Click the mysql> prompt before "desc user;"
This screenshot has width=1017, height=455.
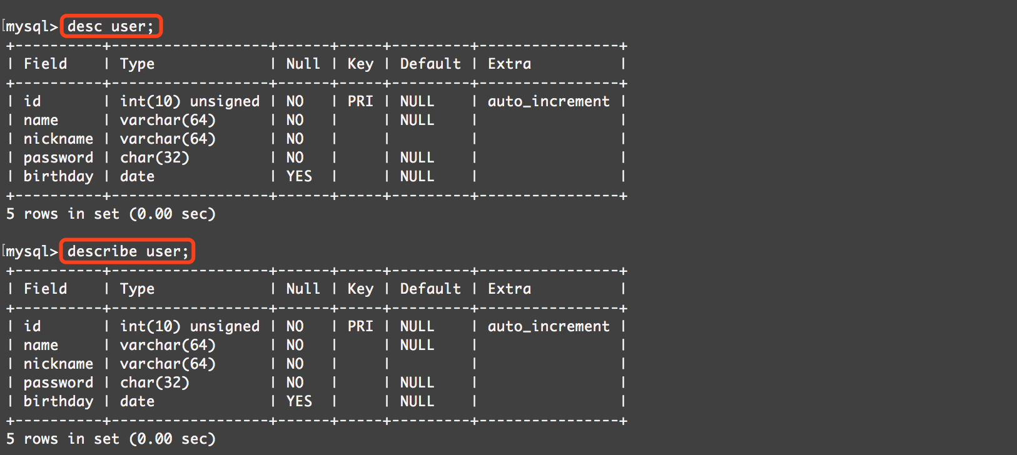point(31,26)
